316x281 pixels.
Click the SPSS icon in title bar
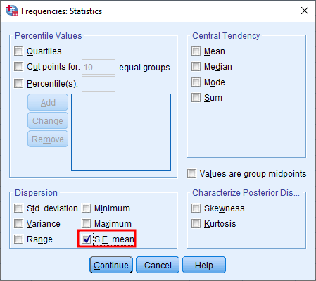point(12,11)
